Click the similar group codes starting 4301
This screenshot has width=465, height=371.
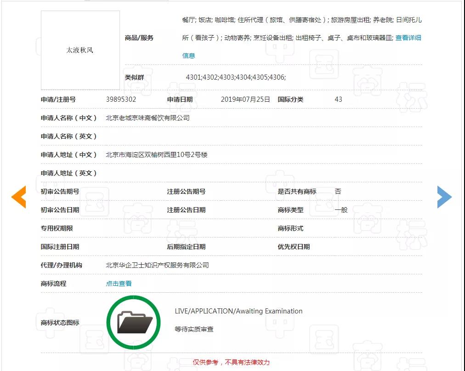tap(235, 77)
